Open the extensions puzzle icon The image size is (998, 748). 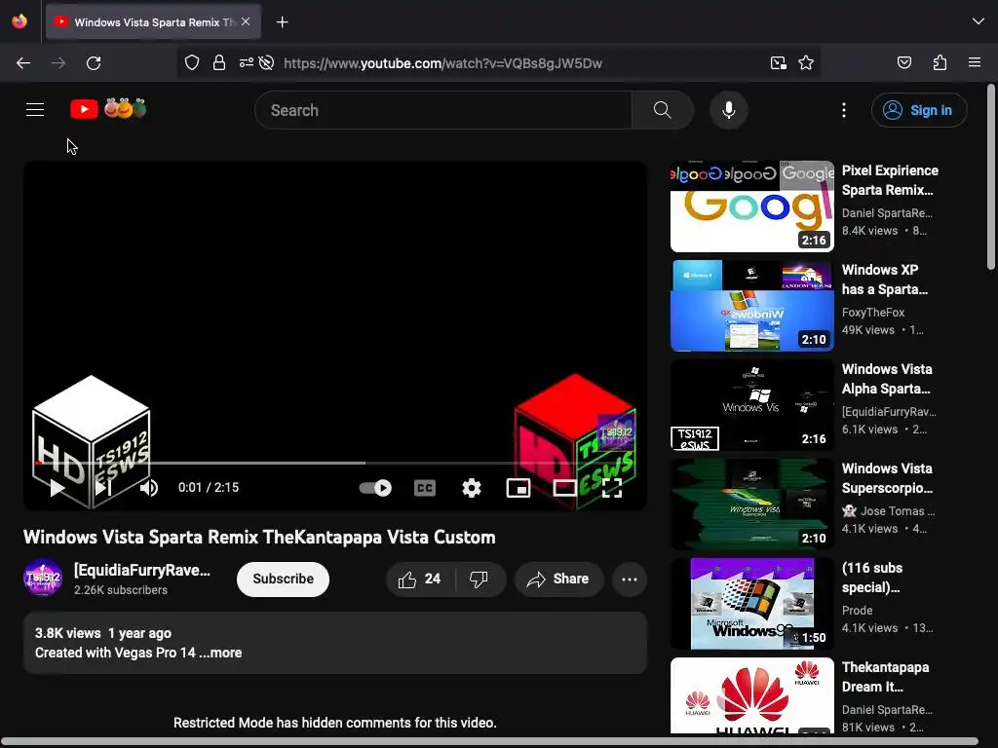(x=940, y=62)
